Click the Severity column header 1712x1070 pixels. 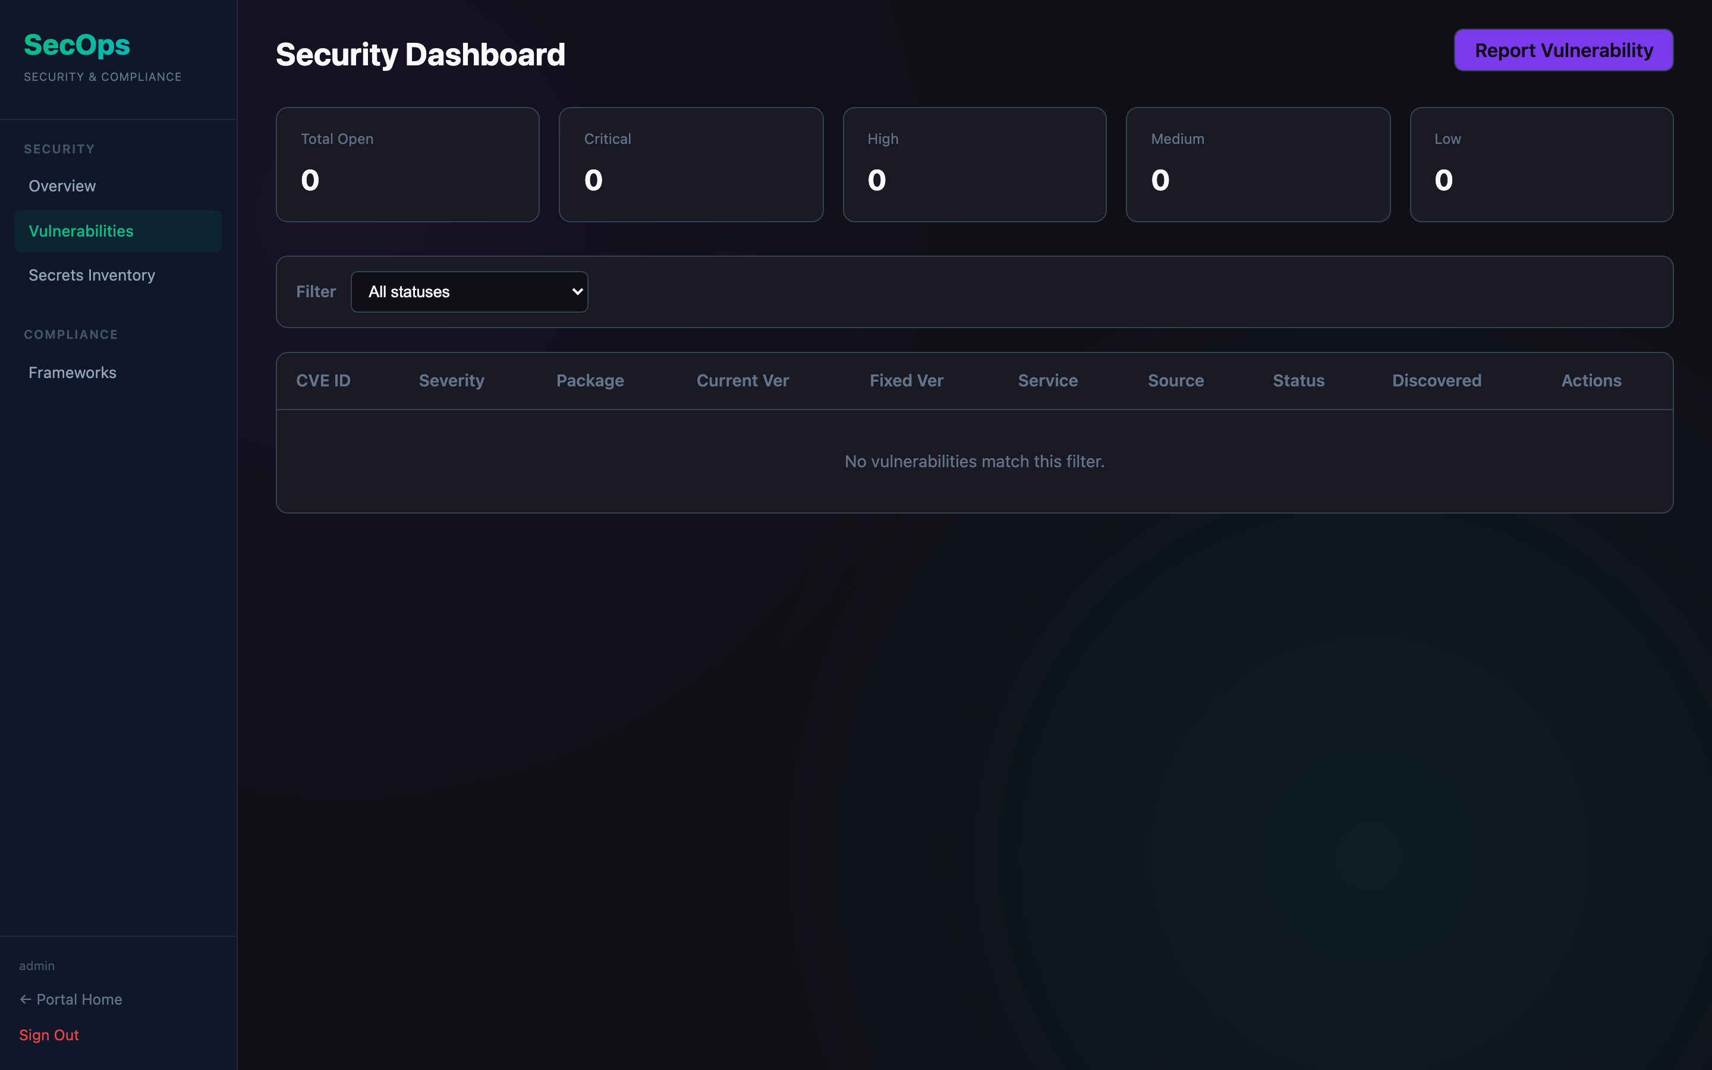(x=451, y=380)
